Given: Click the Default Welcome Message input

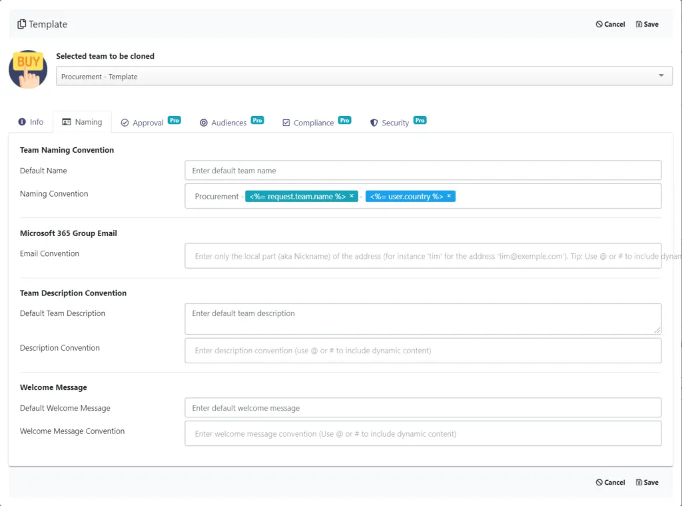Looking at the screenshot, I should point(423,408).
